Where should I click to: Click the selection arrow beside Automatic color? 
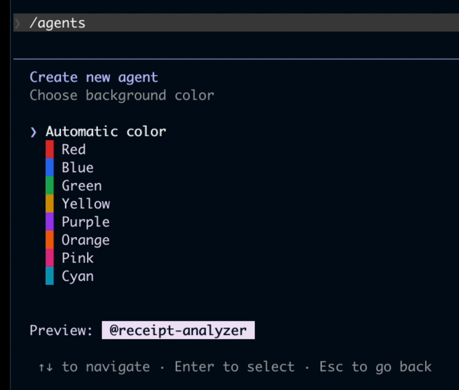[34, 132]
